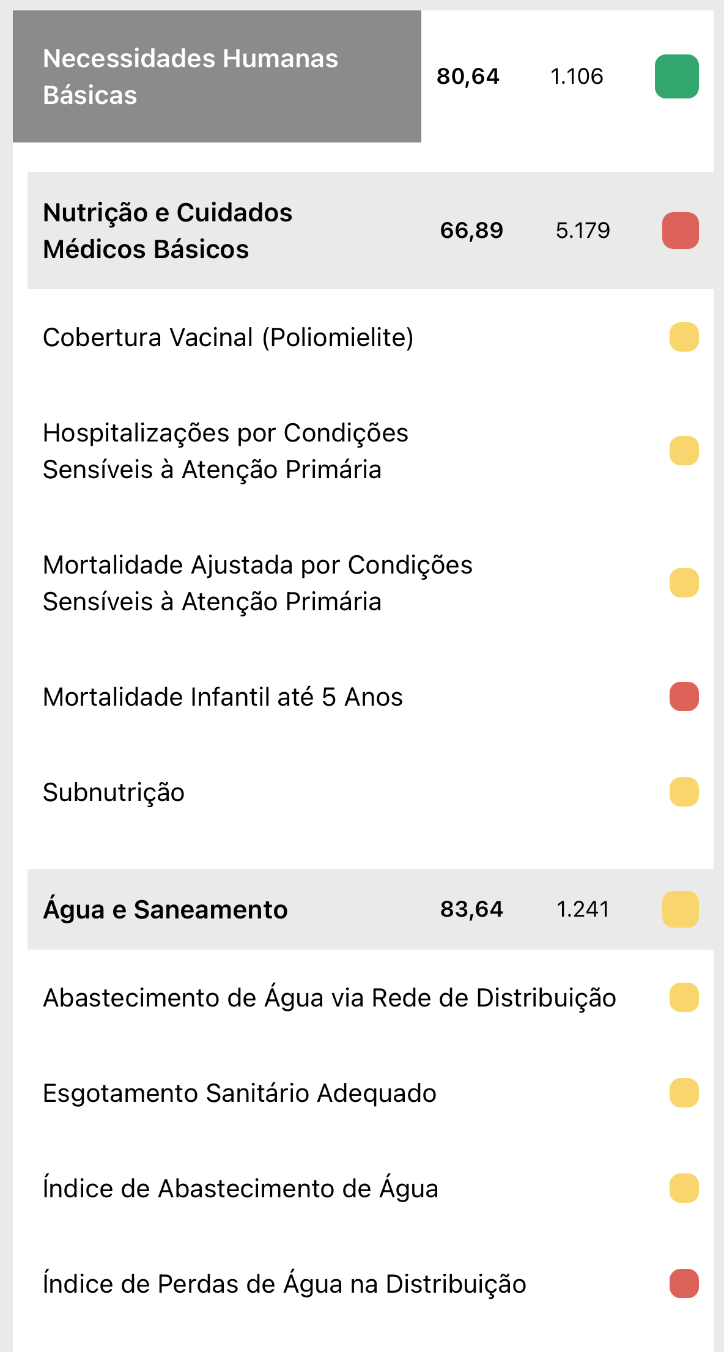
Task: Open the Cobertura Vacinal (Poliomielite) indicator row
Action: coord(228,338)
